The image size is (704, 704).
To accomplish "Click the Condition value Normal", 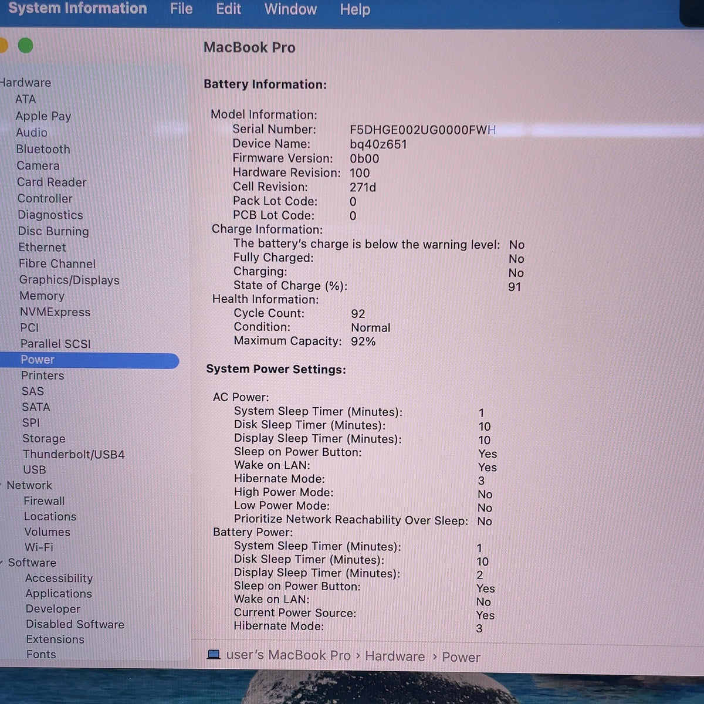I will coord(371,327).
